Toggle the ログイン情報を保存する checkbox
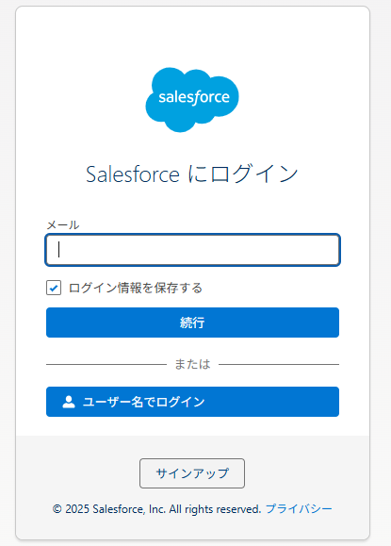 54,288
